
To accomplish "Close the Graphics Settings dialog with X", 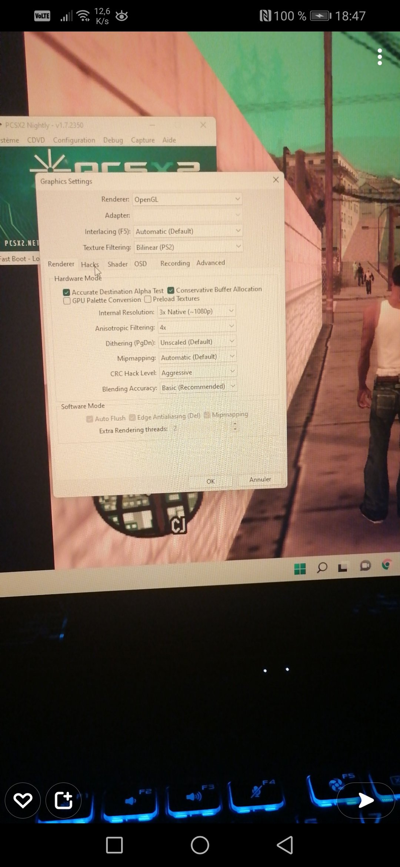I will click(276, 180).
